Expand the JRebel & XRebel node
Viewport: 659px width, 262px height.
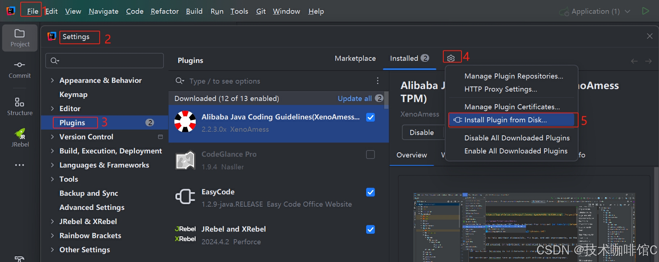tap(52, 221)
